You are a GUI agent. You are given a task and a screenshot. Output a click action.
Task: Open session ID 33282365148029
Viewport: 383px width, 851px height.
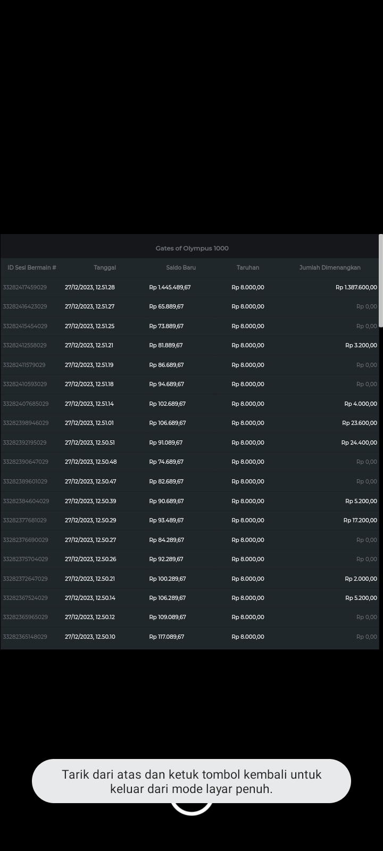coord(25,637)
